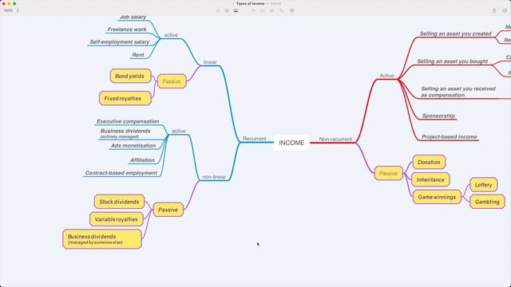Click the 'Types of income' document title

coord(250,3)
